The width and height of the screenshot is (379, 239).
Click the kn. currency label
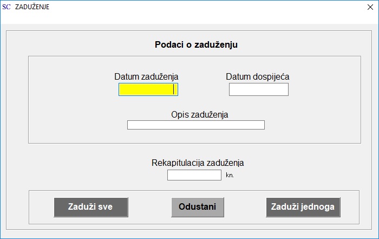click(230, 175)
